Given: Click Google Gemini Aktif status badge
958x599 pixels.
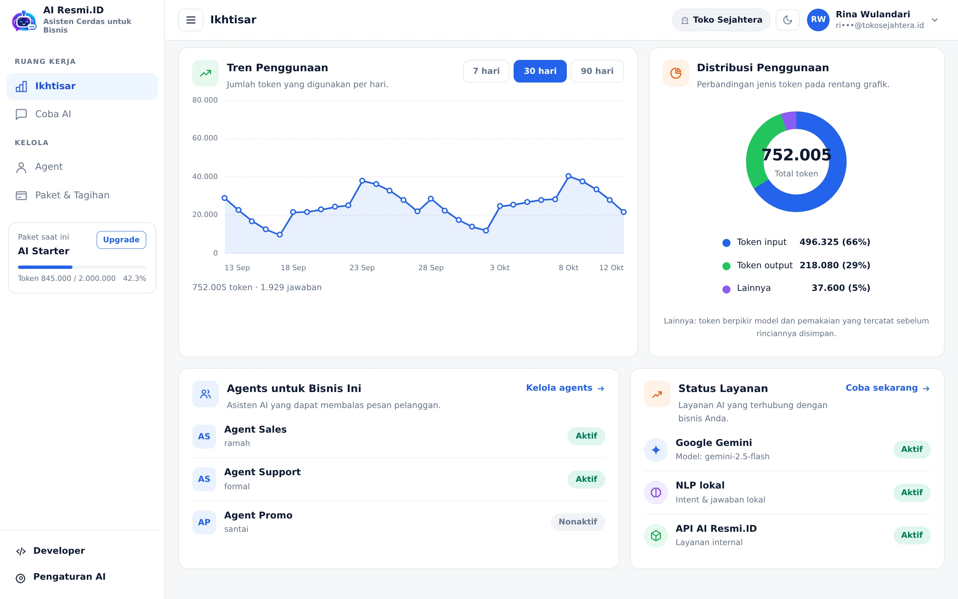Looking at the screenshot, I should pos(912,449).
